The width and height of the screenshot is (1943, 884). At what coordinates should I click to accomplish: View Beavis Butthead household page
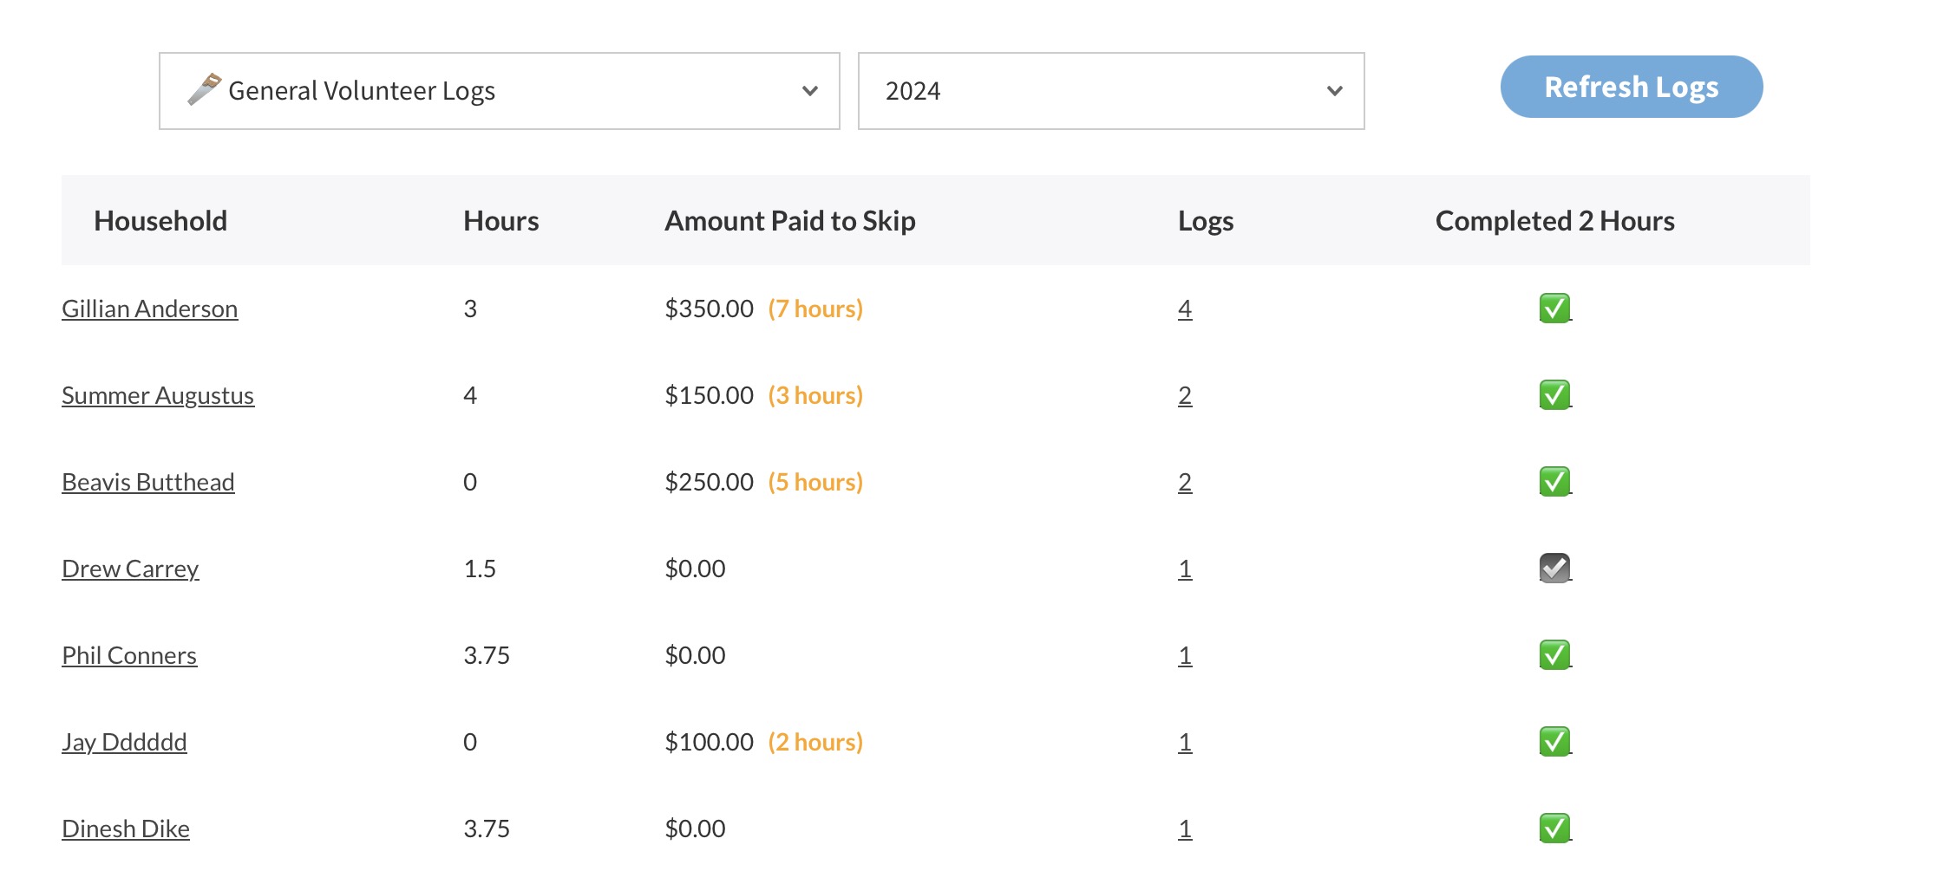147,483
